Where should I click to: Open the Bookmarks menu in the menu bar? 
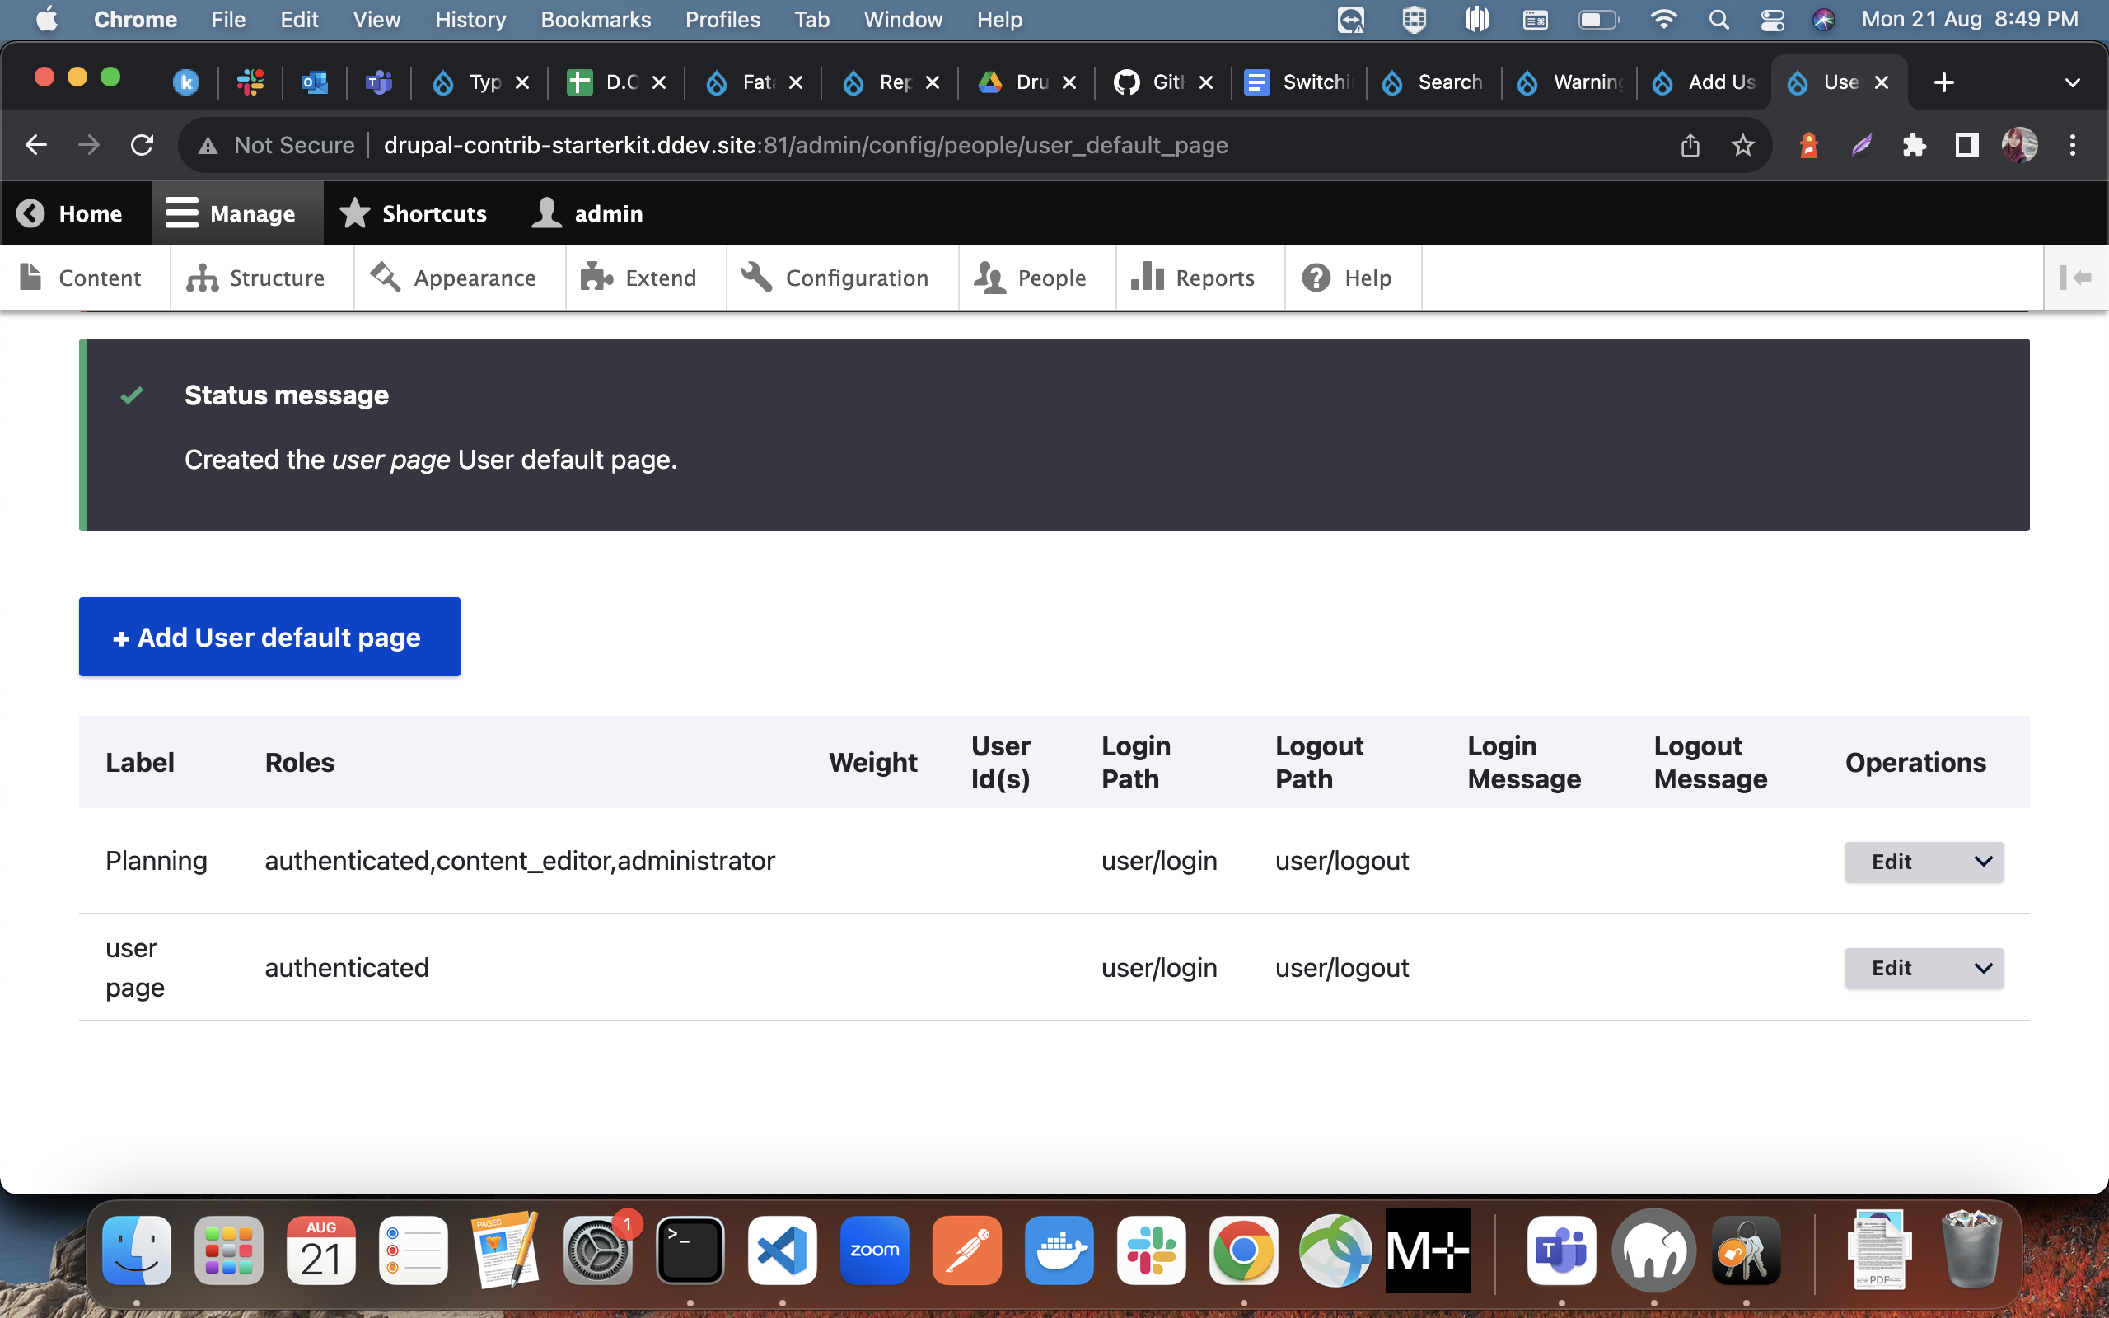point(596,19)
